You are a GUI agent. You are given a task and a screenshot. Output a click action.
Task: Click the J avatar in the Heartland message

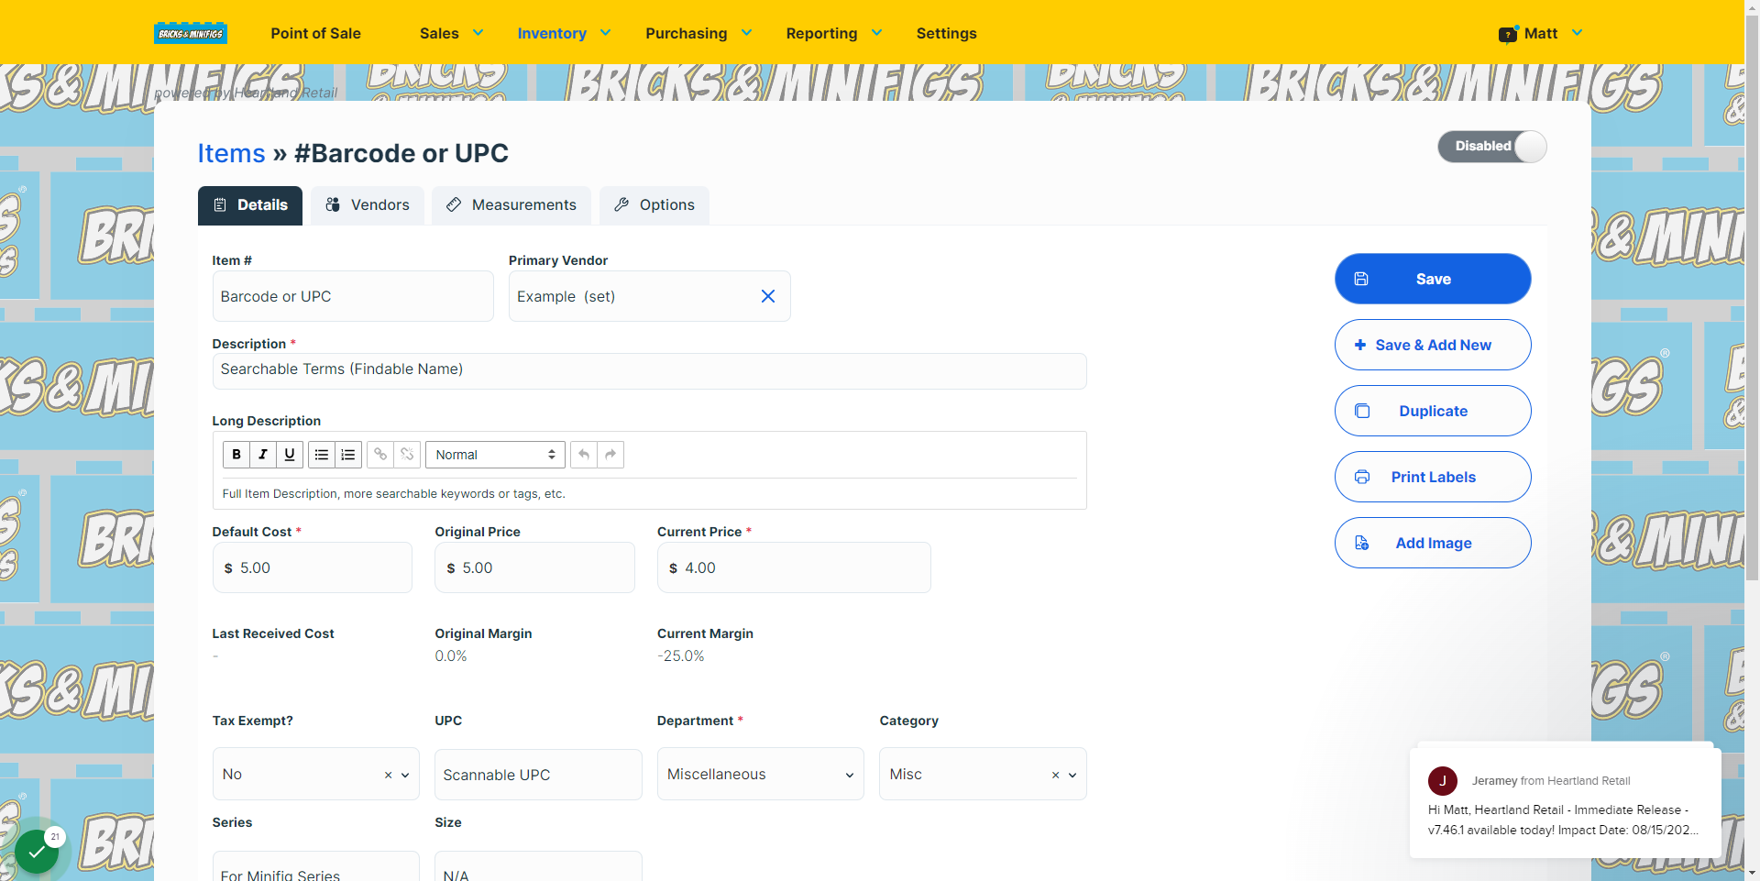(x=1443, y=781)
